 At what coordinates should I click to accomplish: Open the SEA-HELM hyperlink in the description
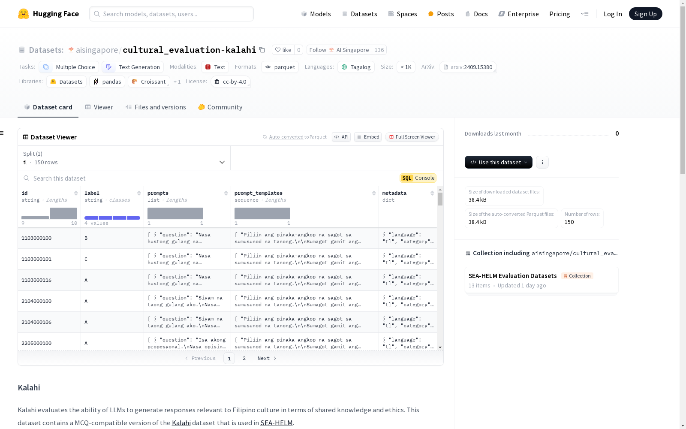tap(277, 423)
